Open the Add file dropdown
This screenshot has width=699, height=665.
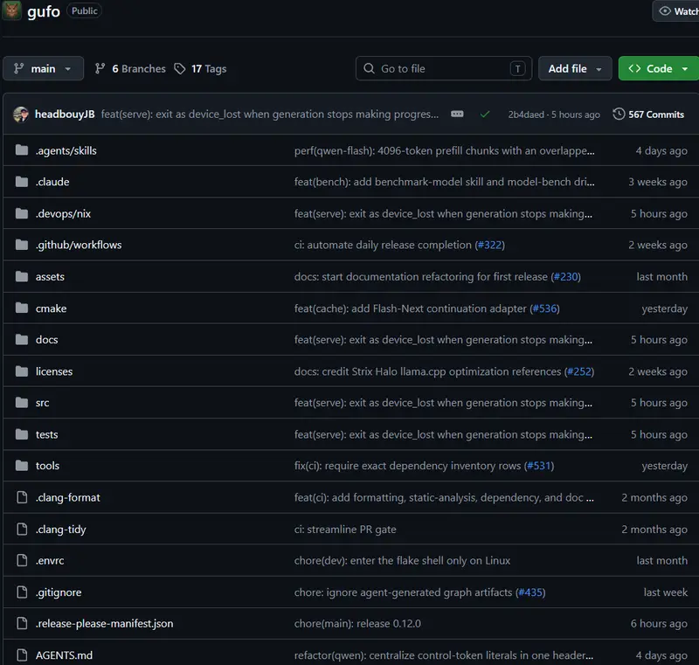click(575, 69)
